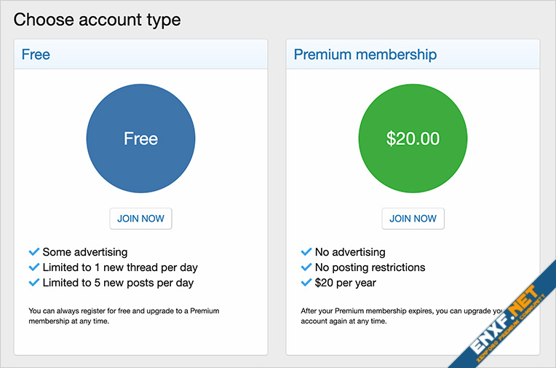Click the checkmark beside Some advertising
The image size is (556, 368).
33,252
